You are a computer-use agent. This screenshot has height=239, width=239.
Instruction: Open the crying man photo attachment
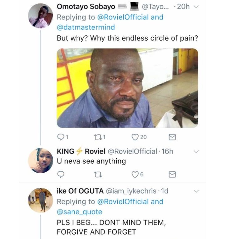point(127,88)
